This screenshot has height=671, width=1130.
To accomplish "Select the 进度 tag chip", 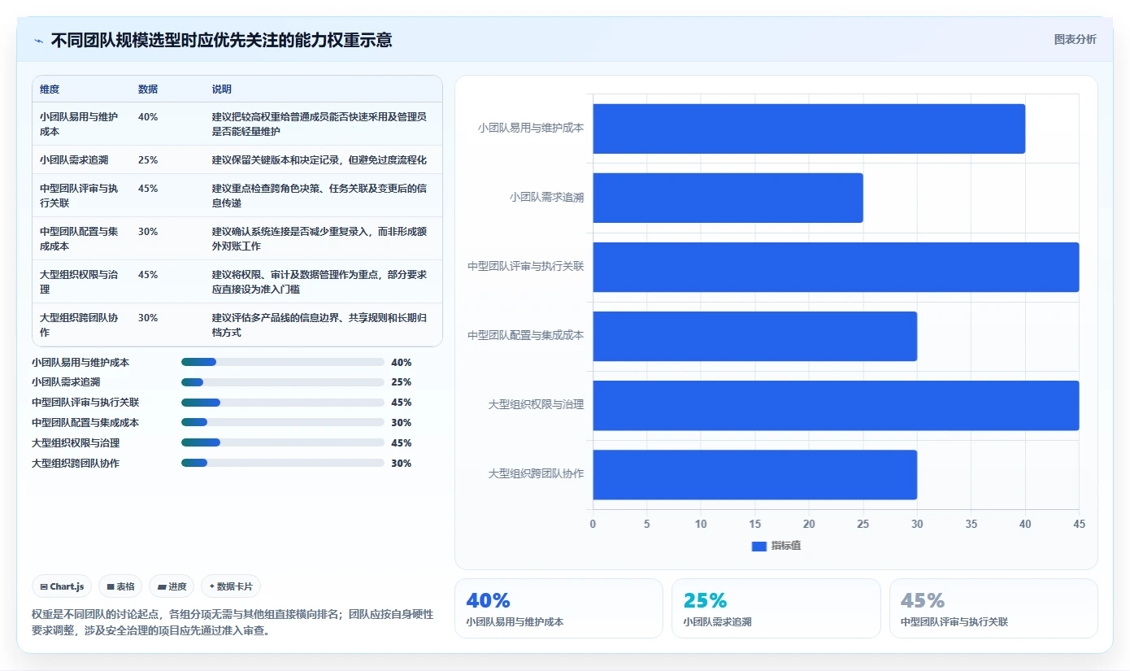I will coord(172,586).
